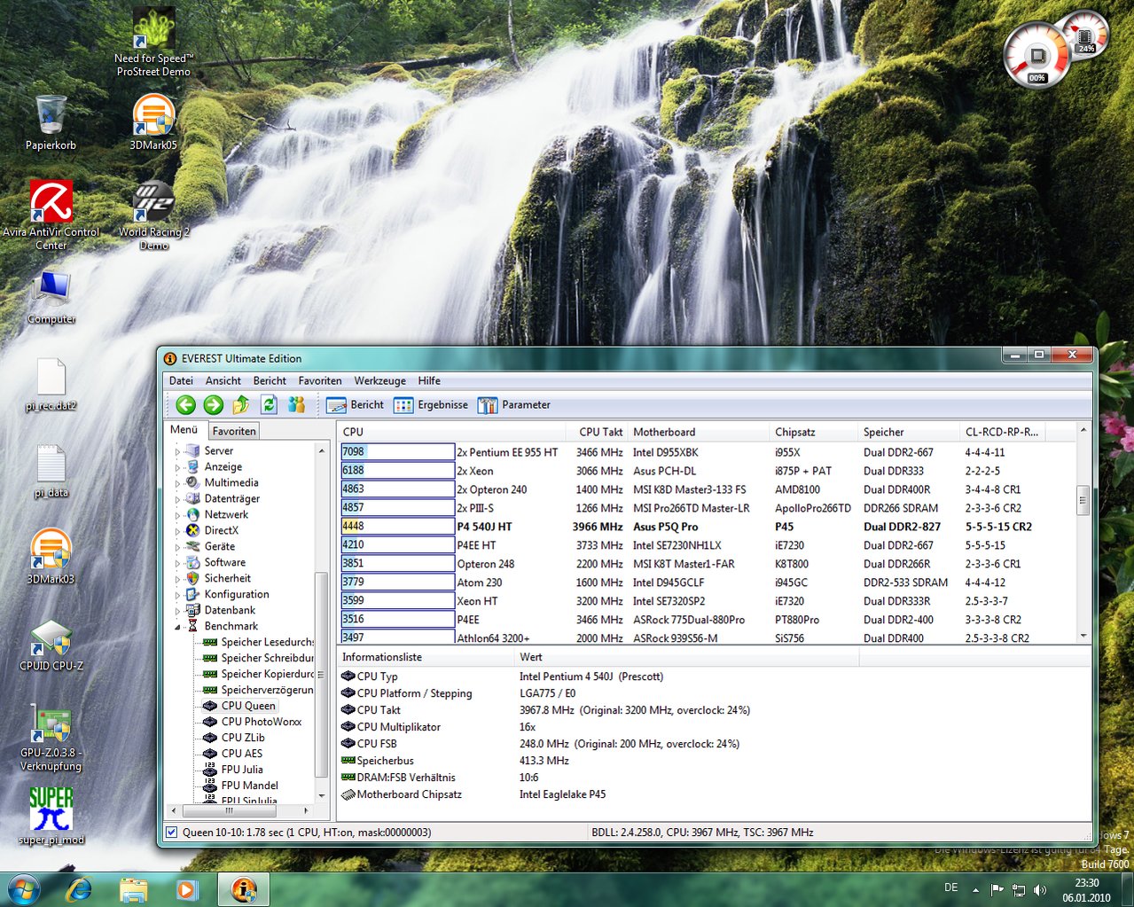
Task: Click the refresh icon in EVEREST toolbar
Action: (x=269, y=405)
